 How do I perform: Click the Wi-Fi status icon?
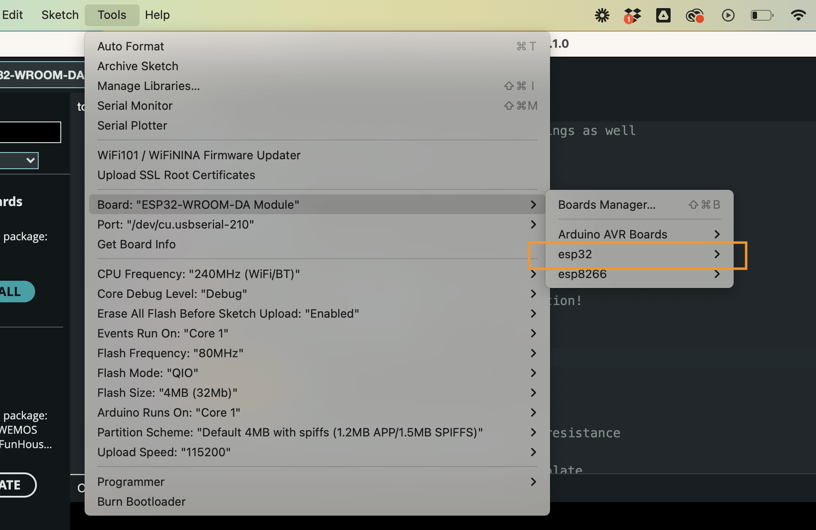pyautogui.click(x=798, y=15)
